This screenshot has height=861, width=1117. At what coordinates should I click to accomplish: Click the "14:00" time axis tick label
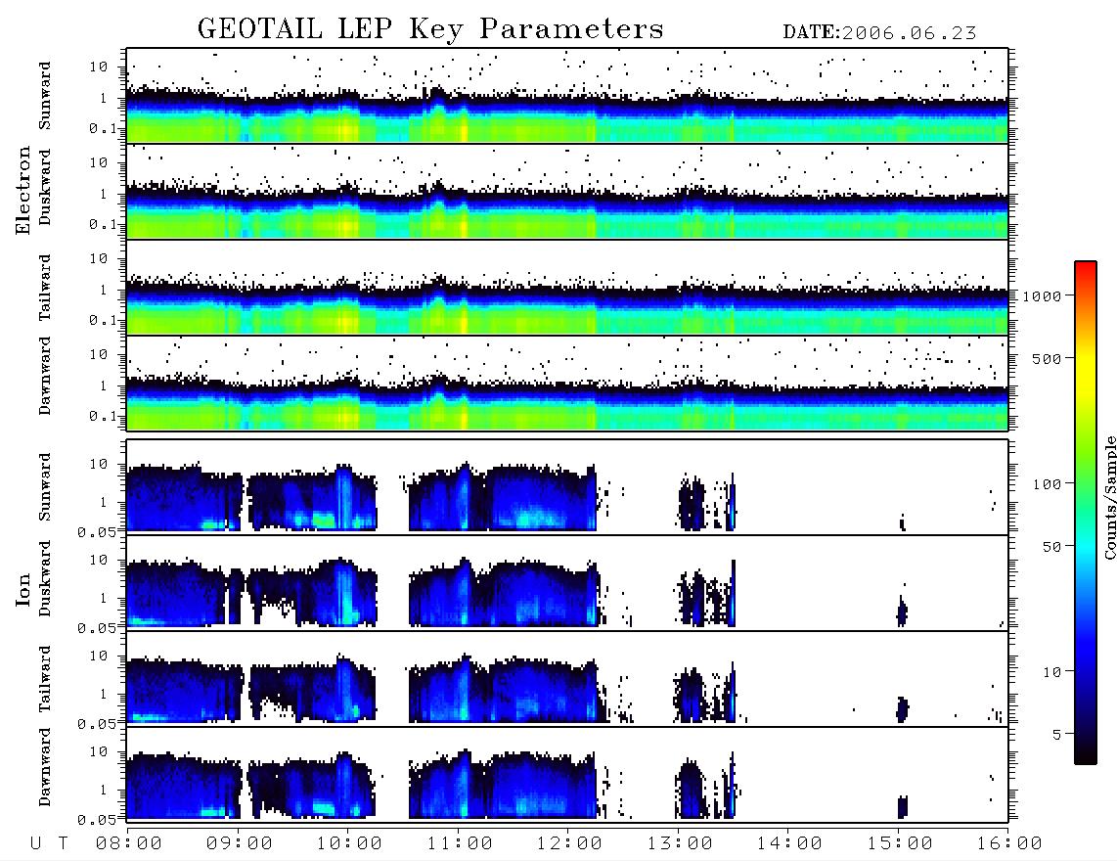789,843
